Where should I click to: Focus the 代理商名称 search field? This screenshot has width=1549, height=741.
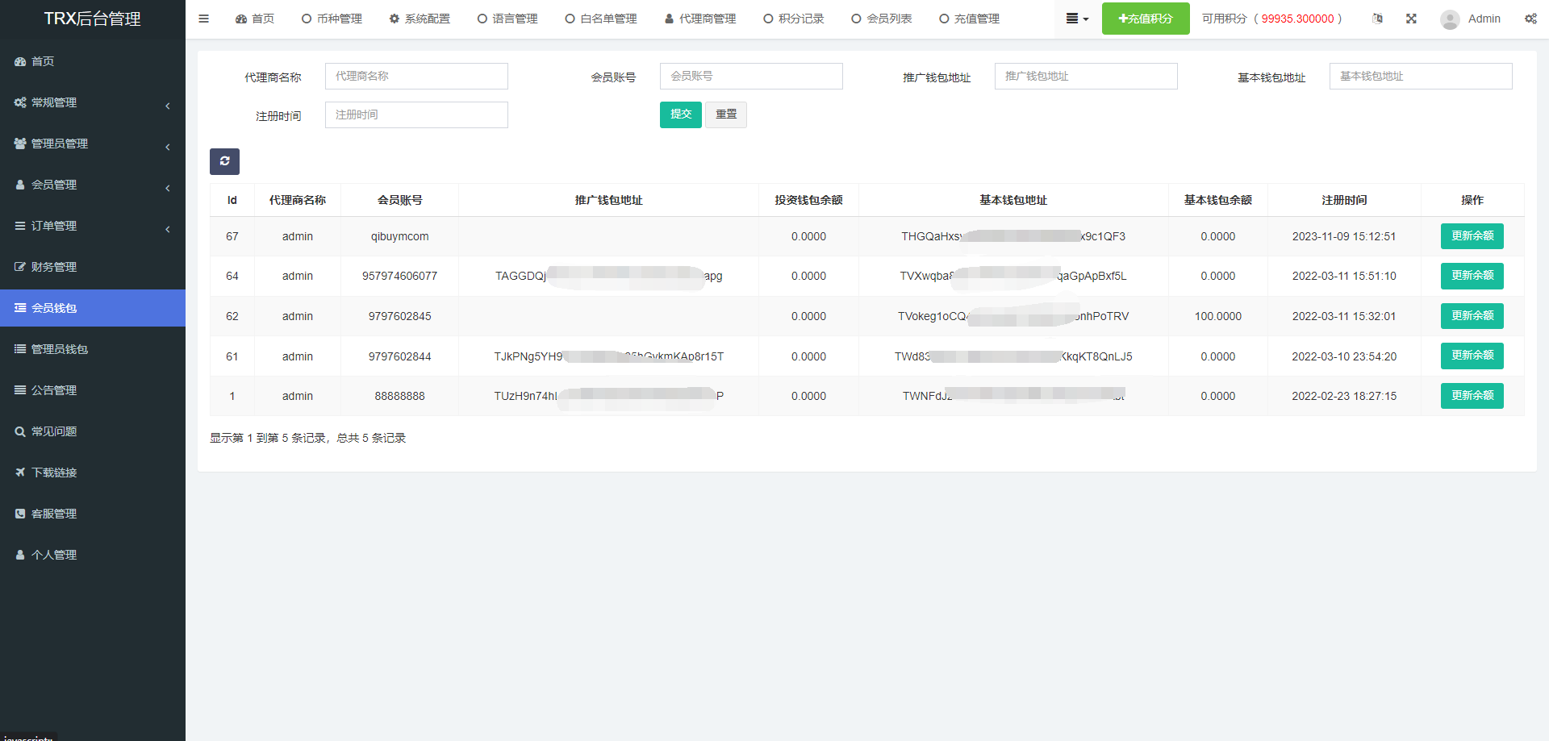(x=416, y=77)
